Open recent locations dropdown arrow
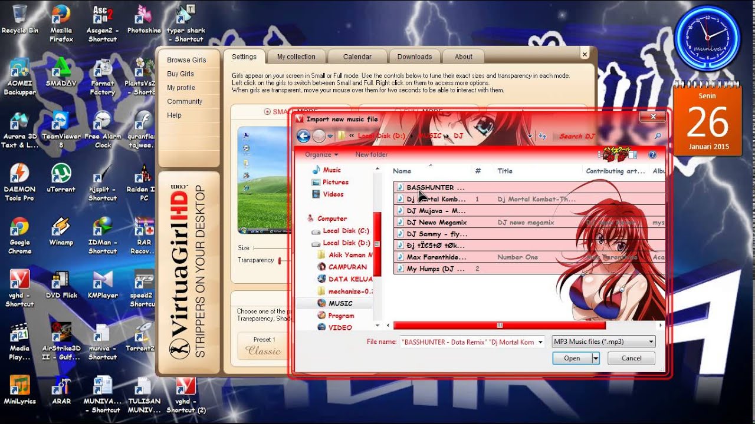755x424 pixels. [x=330, y=137]
